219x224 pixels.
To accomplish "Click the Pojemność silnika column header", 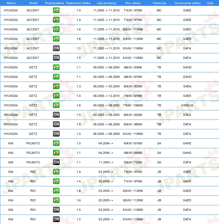I will click(78, 3).
